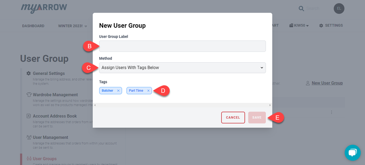Click the Cancel button
365x165 pixels.
(x=233, y=117)
